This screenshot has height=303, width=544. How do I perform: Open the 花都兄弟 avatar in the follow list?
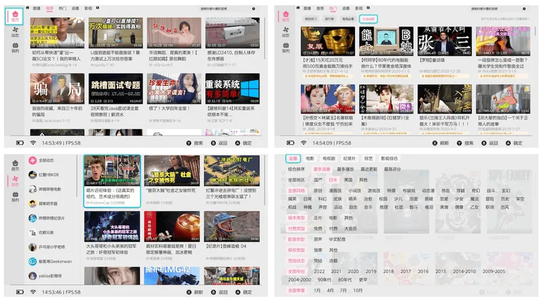(33, 232)
